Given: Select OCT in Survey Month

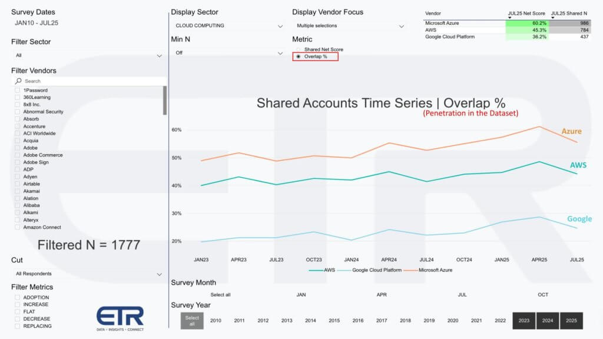Looking at the screenshot, I should click(543, 295).
